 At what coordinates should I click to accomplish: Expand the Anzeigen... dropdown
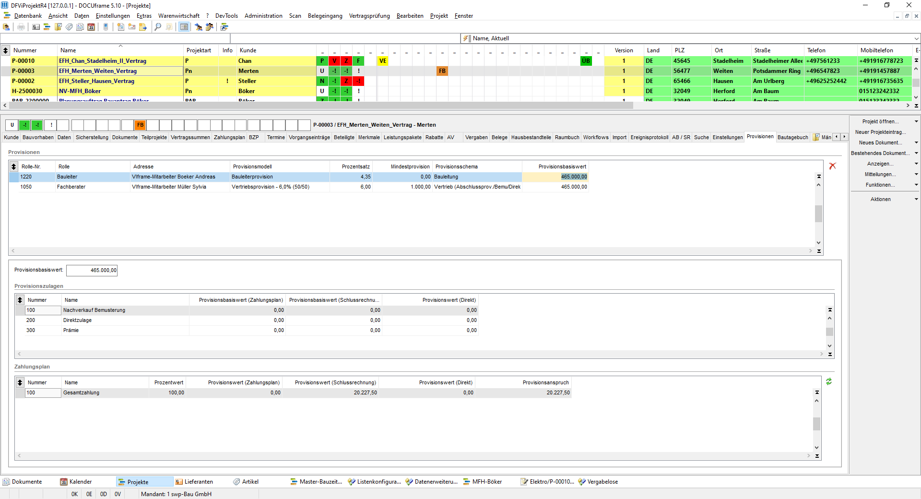pyautogui.click(x=916, y=164)
